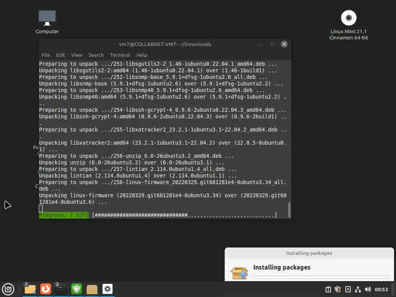This screenshot has height=297, width=396.
Task: Click the Installing packages window title
Action: coord(309,253)
